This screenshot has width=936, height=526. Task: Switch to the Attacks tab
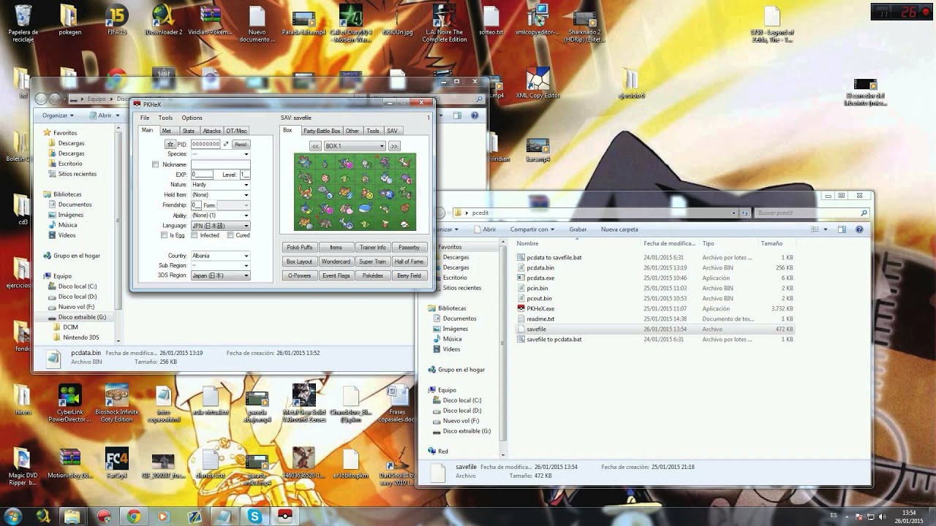[x=211, y=131]
